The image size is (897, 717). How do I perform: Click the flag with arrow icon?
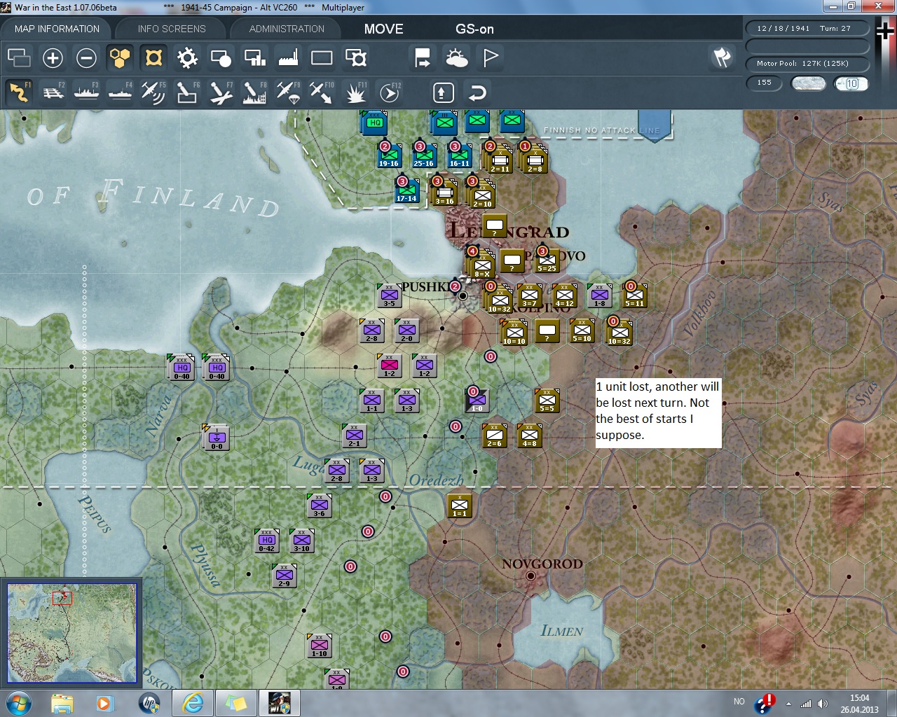point(423,57)
